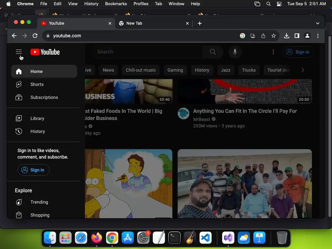Open Terminal from the Dock
This screenshot has height=249, width=332.
tap(174, 238)
